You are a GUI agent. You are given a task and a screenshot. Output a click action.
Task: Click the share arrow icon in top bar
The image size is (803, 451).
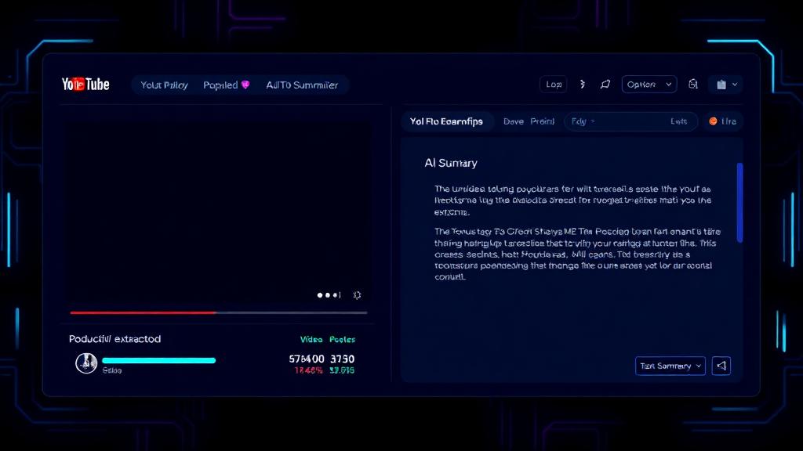[605, 85]
